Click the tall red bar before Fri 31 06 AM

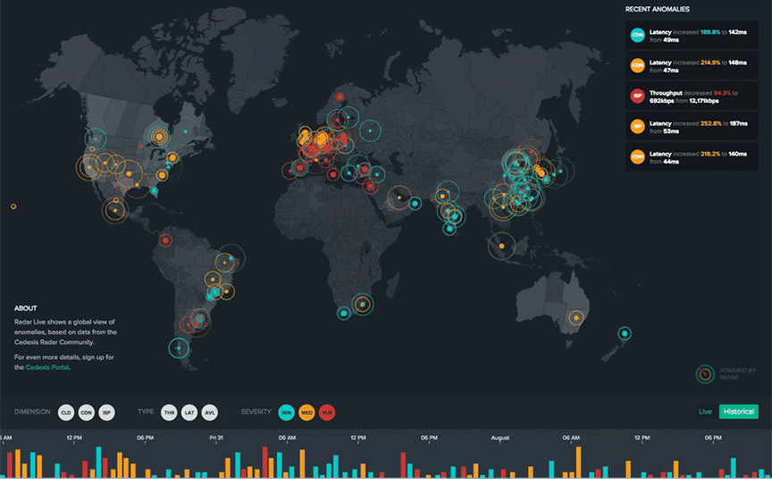[x=264, y=462]
